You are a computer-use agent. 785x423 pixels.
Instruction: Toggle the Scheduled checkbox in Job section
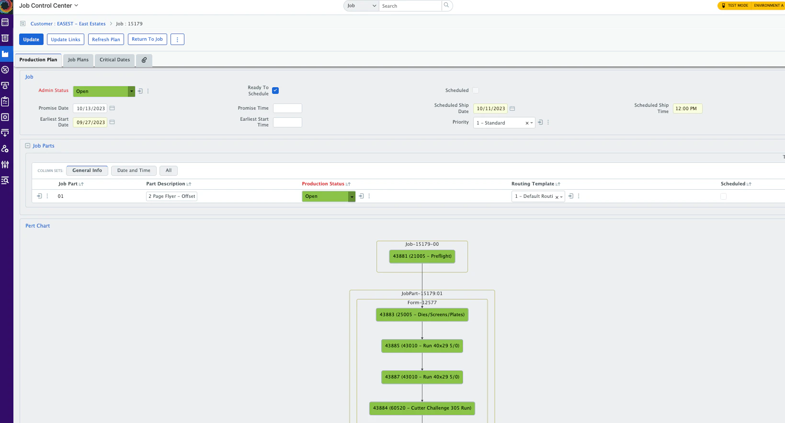[476, 90]
